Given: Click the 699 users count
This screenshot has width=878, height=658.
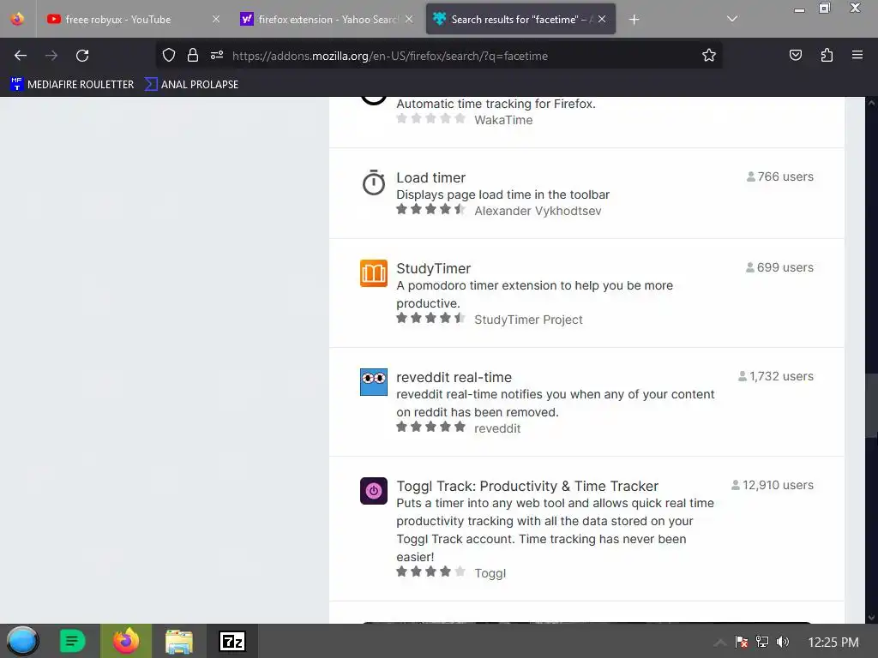Looking at the screenshot, I should (779, 267).
